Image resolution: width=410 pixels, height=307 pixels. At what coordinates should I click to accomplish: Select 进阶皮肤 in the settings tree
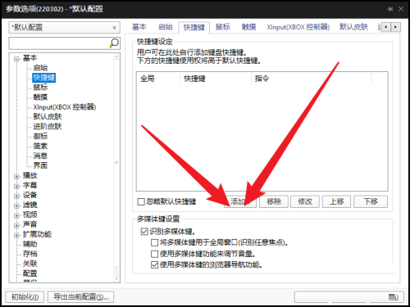48,126
